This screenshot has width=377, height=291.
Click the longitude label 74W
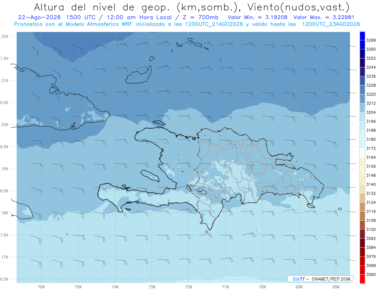pos(115,287)
